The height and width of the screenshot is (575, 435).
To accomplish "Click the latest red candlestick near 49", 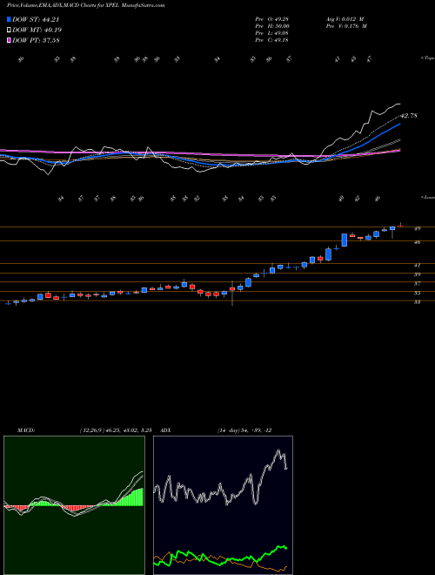I will (400, 226).
